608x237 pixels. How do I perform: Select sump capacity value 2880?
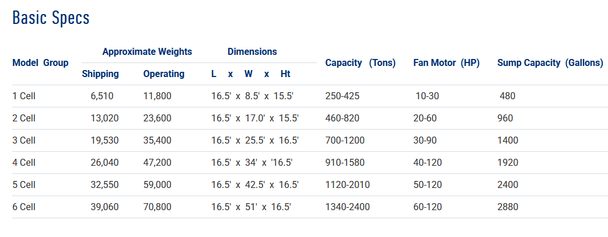click(508, 207)
